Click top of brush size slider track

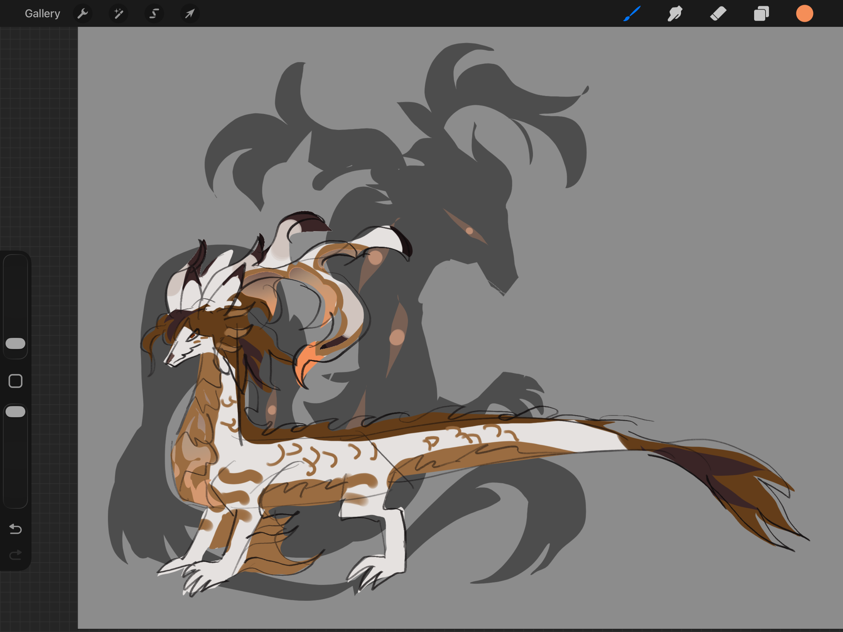click(x=15, y=263)
